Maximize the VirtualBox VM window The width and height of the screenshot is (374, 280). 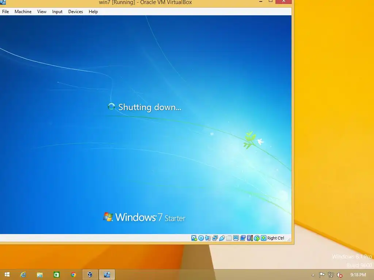(x=271, y=1)
